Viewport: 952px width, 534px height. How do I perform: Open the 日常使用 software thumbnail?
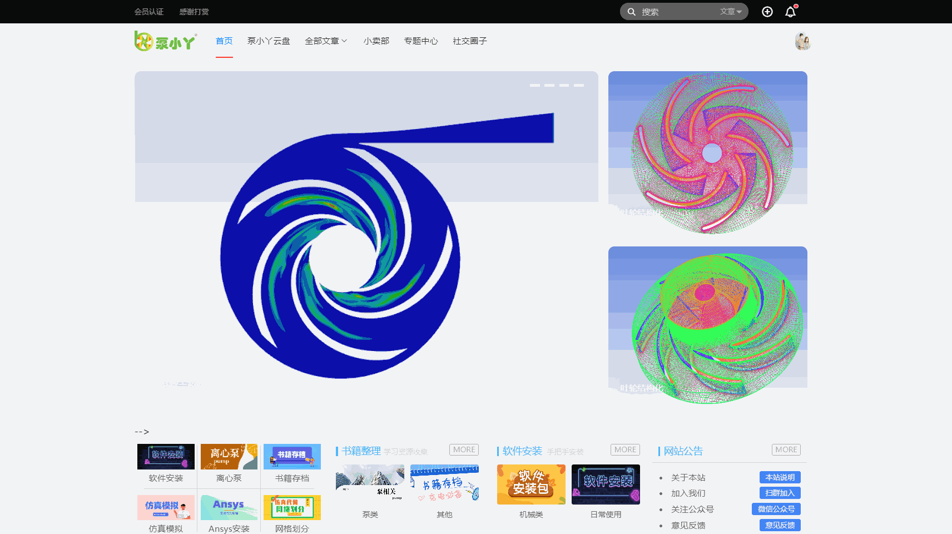click(606, 484)
